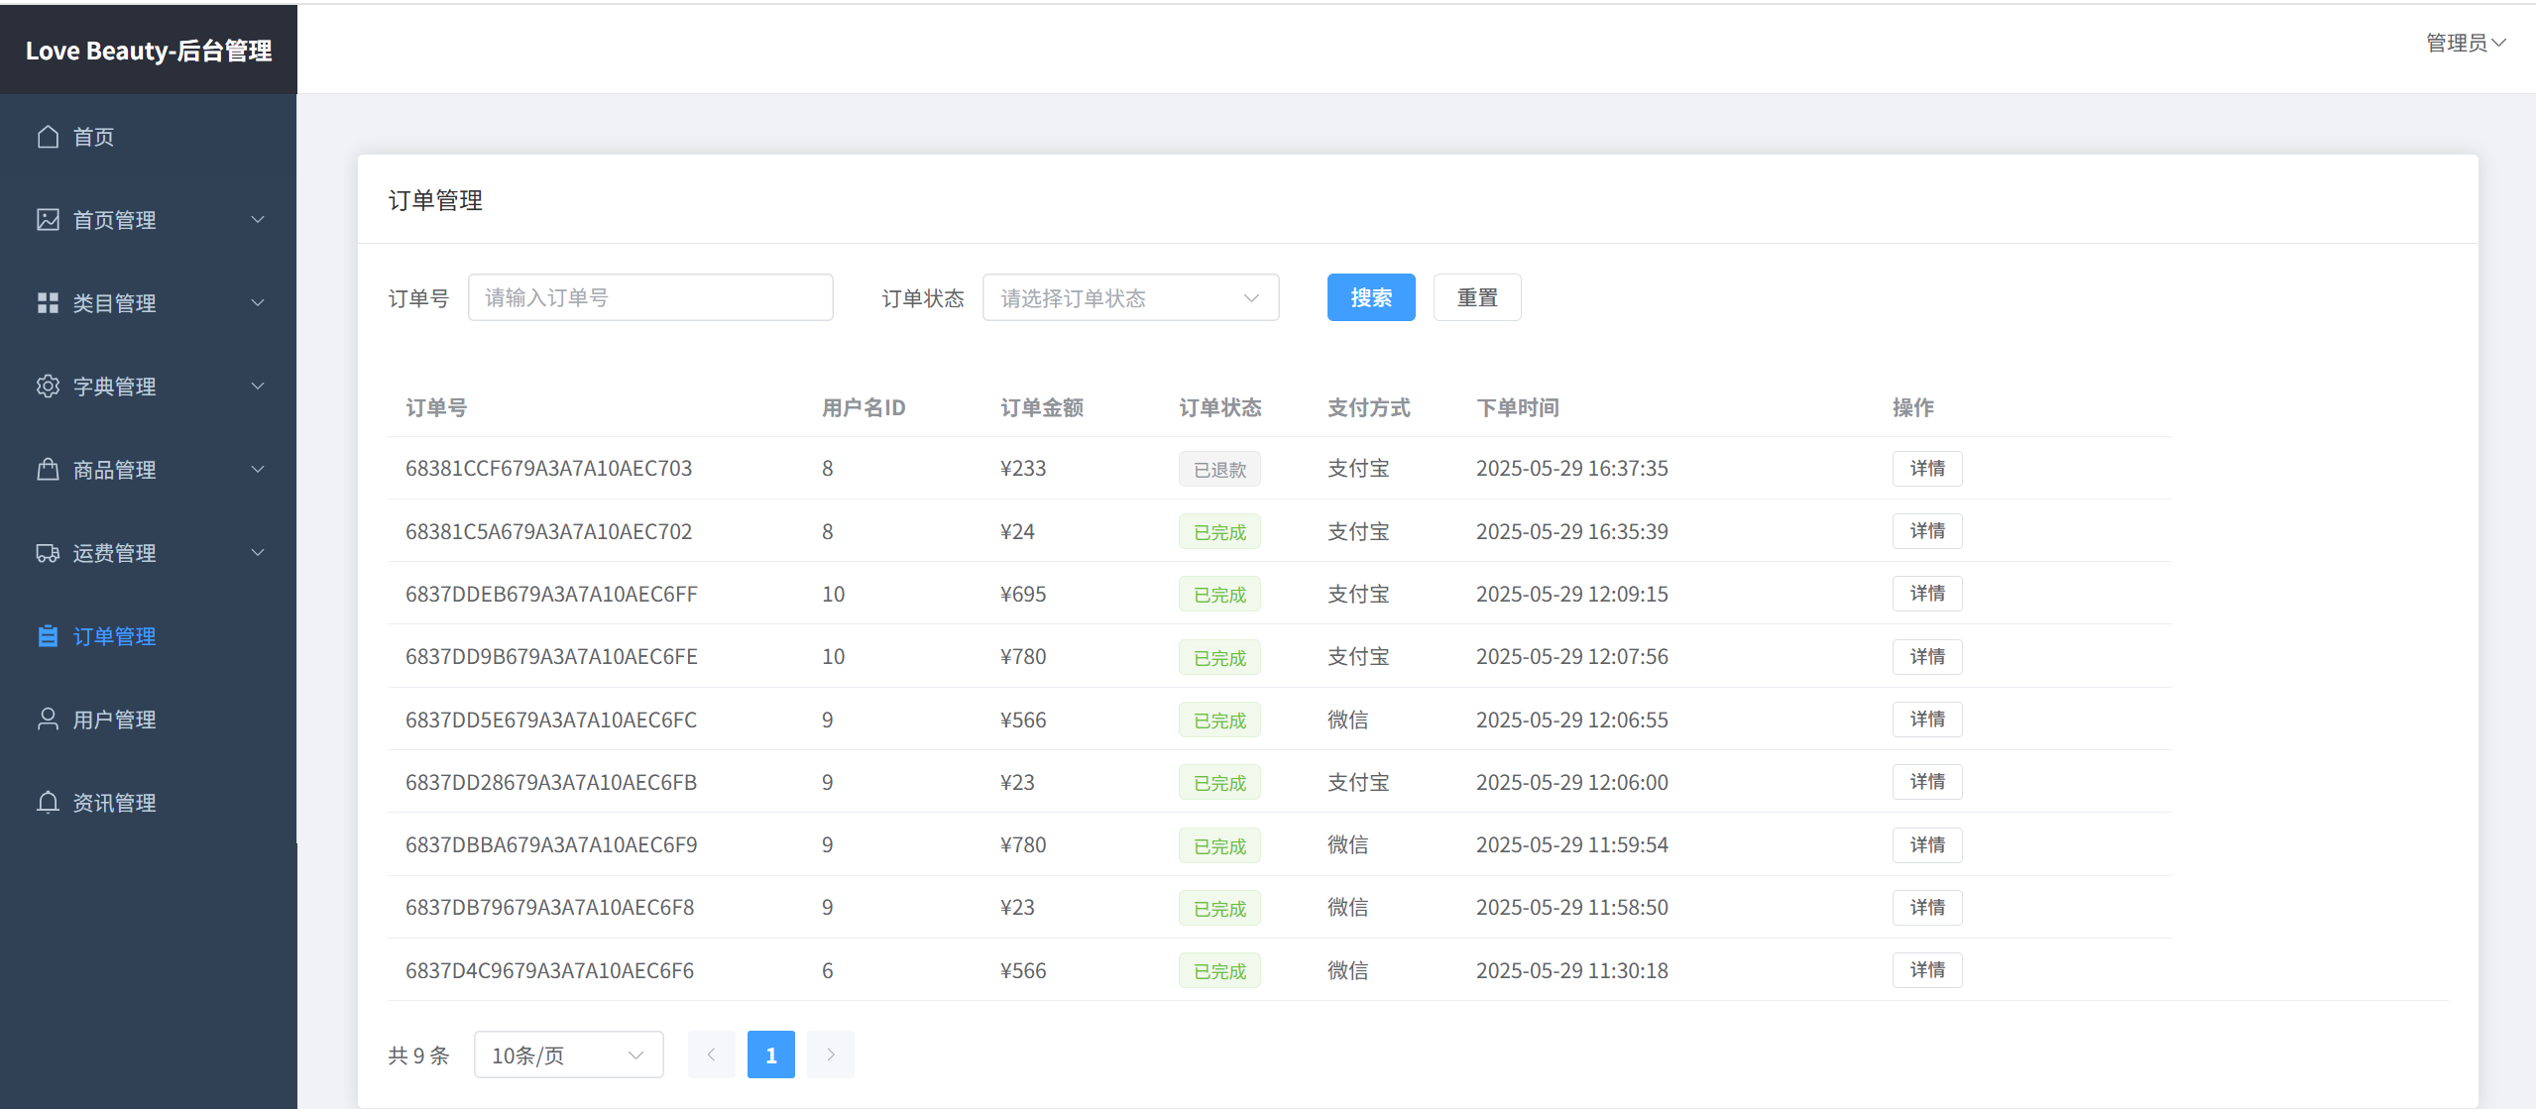Click the gear icon for 字典管理
The width and height of the screenshot is (2536, 1109).
coord(48,387)
